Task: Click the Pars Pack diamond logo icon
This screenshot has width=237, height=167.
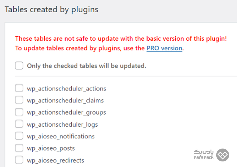Action: pos(223,155)
